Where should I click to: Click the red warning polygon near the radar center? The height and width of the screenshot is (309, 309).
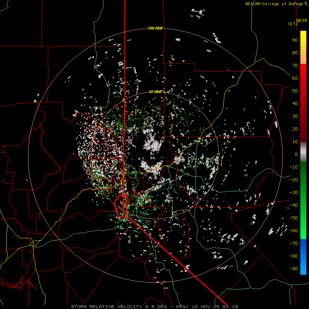[122, 206]
